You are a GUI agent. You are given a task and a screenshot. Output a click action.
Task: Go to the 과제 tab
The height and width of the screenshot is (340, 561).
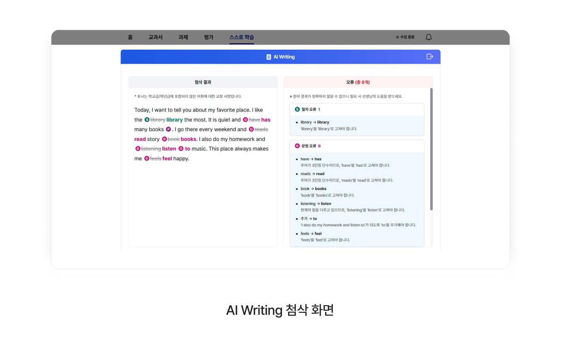click(x=183, y=37)
